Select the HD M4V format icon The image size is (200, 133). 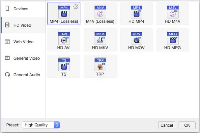coord(173,12)
